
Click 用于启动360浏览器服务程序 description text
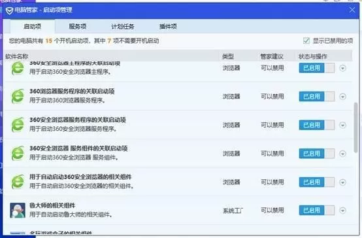pyautogui.click(x=68, y=101)
